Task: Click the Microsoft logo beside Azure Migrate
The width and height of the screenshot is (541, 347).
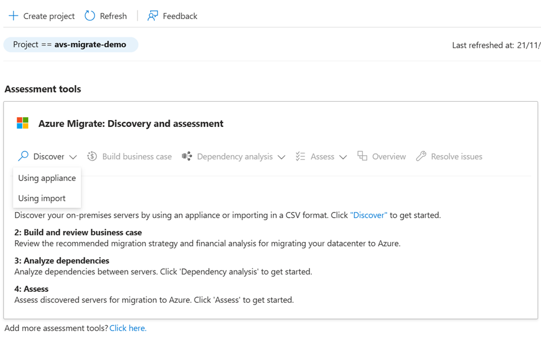Action: (22, 123)
